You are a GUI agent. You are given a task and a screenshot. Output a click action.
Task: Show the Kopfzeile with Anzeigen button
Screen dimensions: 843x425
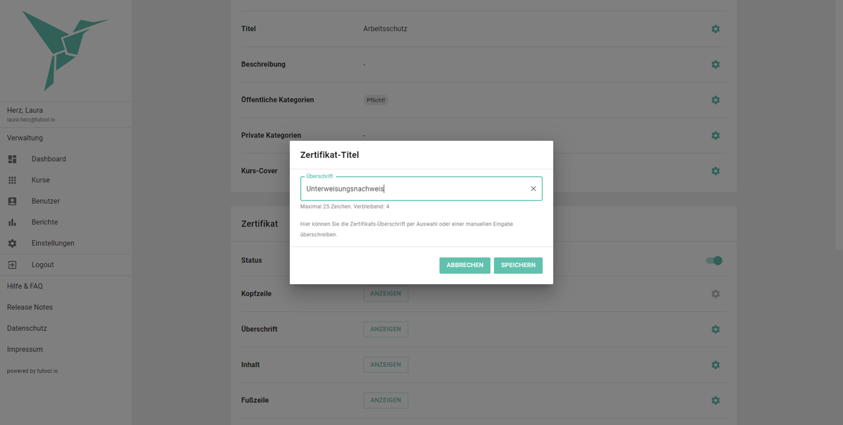385,293
